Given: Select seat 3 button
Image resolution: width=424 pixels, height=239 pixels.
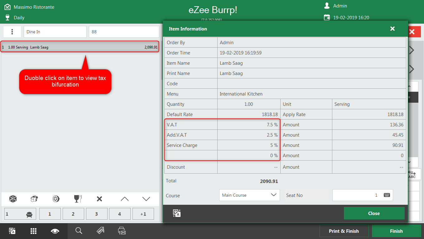Looking at the screenshot, I should coord(97,214).
